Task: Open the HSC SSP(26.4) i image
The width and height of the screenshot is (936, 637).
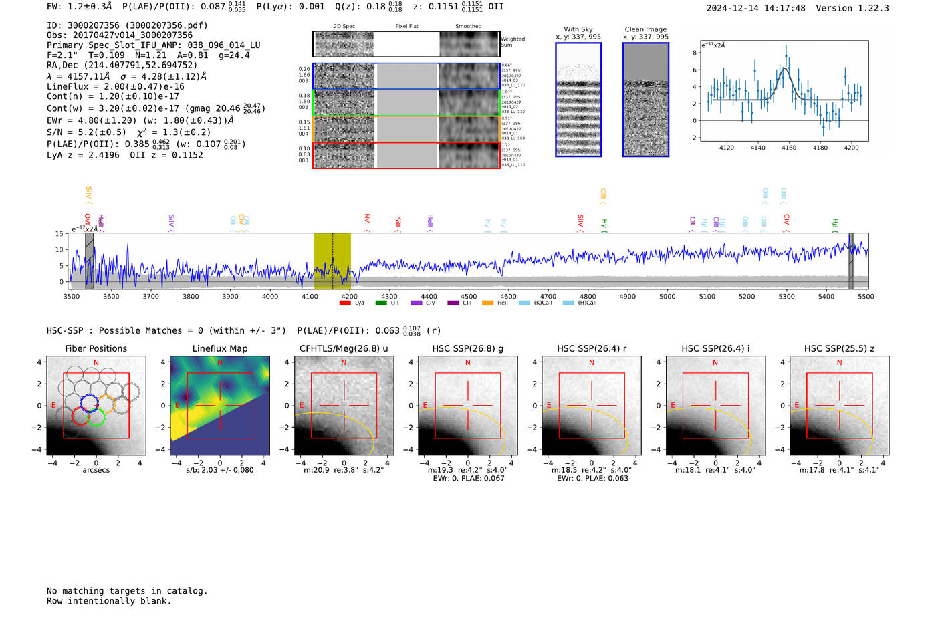Action: [x=715, y=406]
